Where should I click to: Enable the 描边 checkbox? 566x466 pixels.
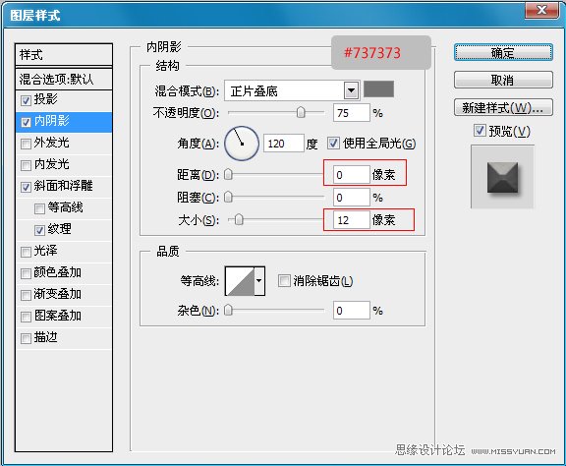tap(26, 338)
